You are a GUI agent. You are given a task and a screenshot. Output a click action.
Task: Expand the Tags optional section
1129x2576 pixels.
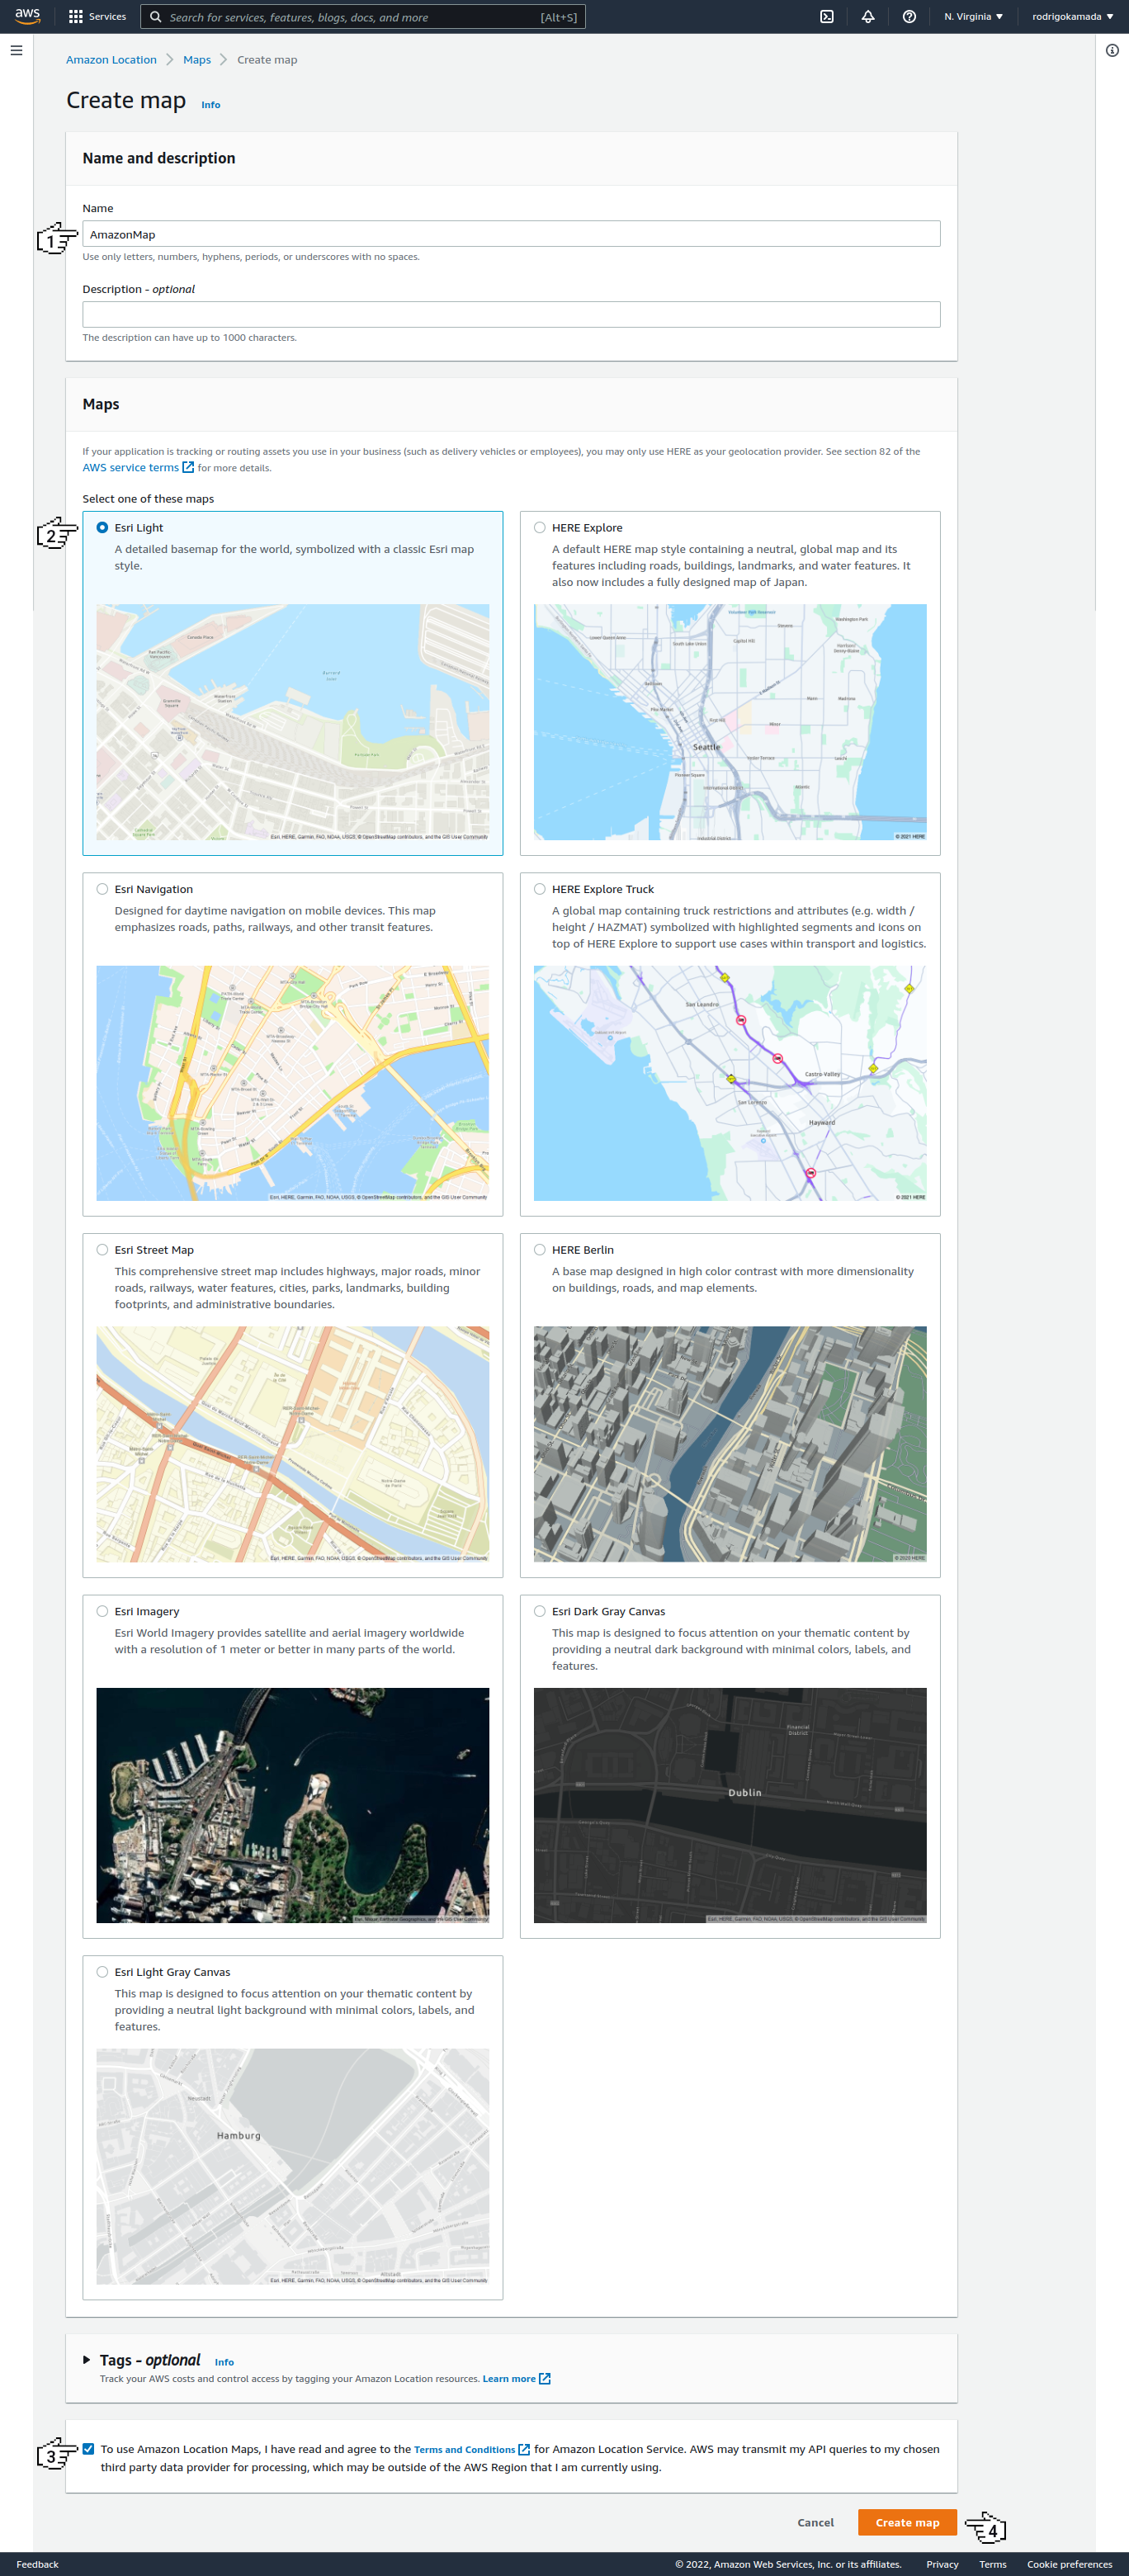click(87, 2359)
